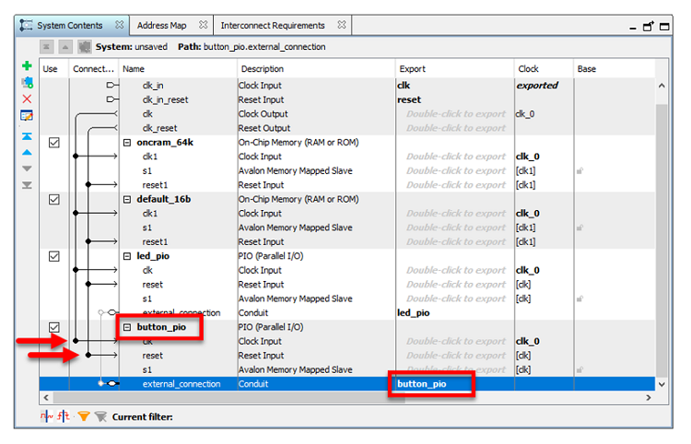
Task: Click the blue move-to-top arrow icon
Action: (27, 136)
